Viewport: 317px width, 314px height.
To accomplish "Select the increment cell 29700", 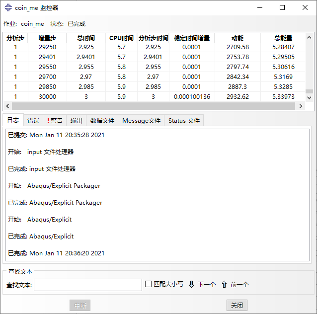I will pyautogui.click(x=47, y=77).
